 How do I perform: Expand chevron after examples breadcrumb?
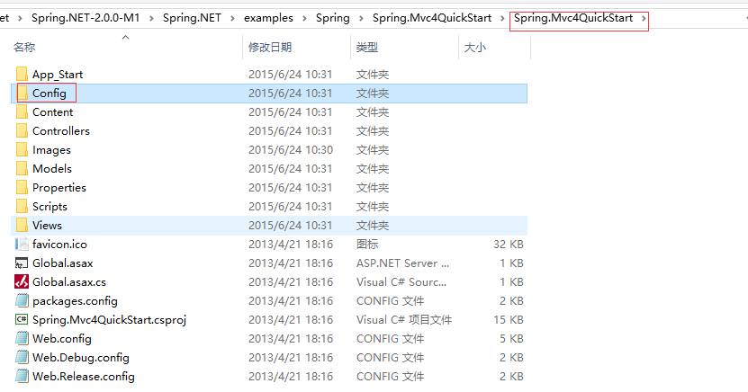[304, 18]
